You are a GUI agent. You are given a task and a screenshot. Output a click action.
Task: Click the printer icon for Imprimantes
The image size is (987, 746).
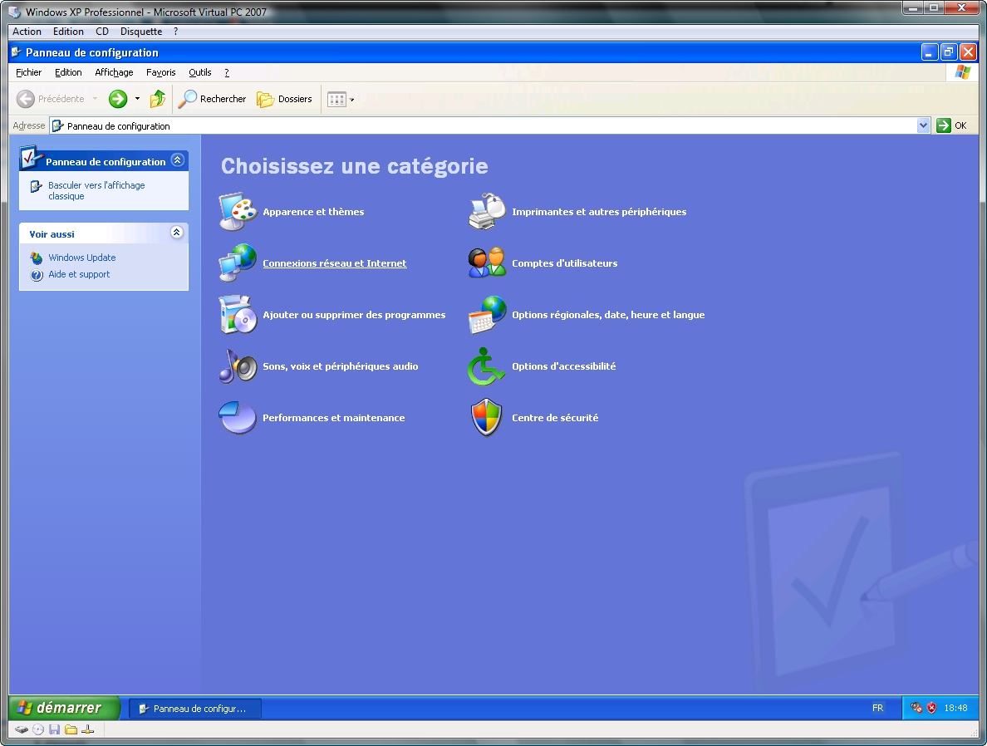coord(487,212)
